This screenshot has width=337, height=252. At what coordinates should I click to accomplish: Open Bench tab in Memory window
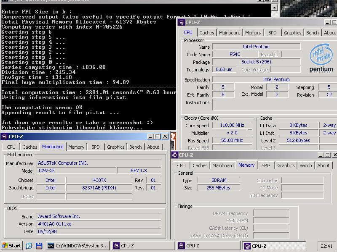click(x=306, y=165)
